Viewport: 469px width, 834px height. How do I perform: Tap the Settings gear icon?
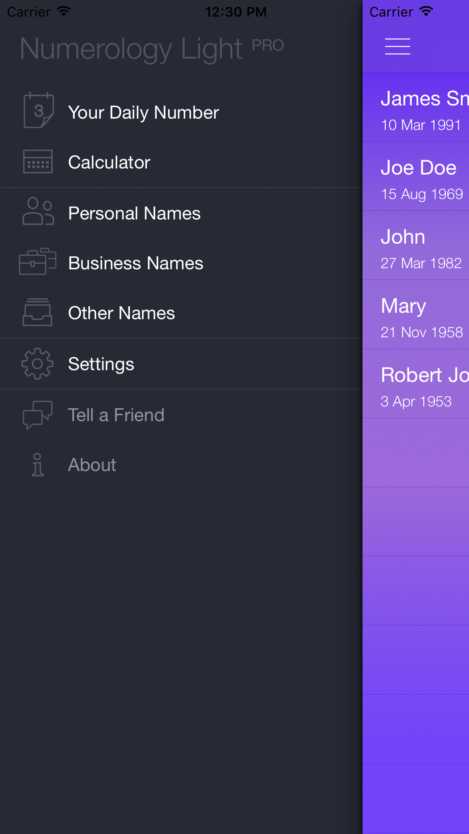37,364
